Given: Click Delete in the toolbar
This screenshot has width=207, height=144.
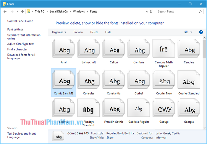Looking at the screenshot, I should [94, 32].
